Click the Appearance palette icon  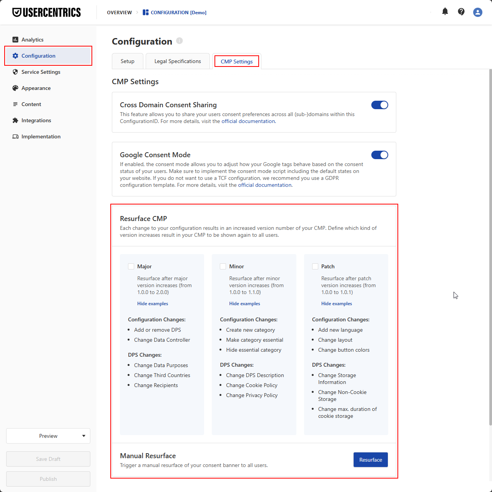tap(15, 88)
